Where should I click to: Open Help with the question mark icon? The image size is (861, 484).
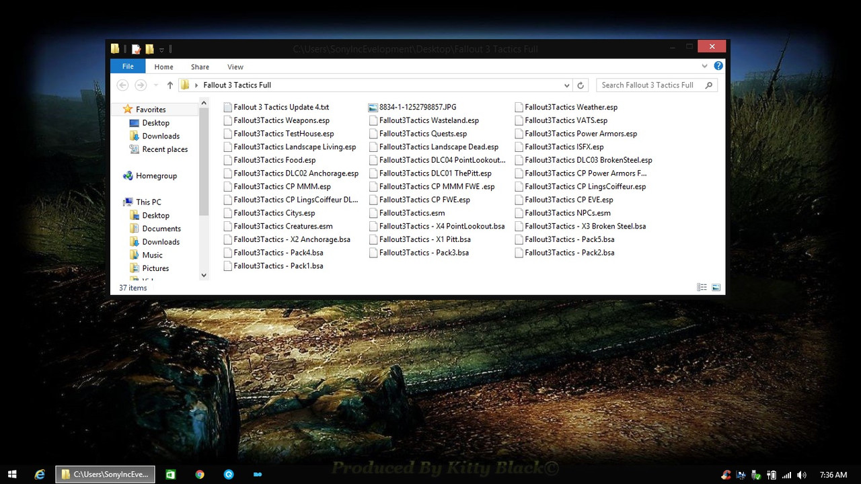718,66
